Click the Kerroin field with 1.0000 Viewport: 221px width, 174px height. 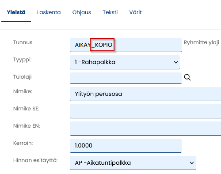pyautogui.click(x=126, y=146)
